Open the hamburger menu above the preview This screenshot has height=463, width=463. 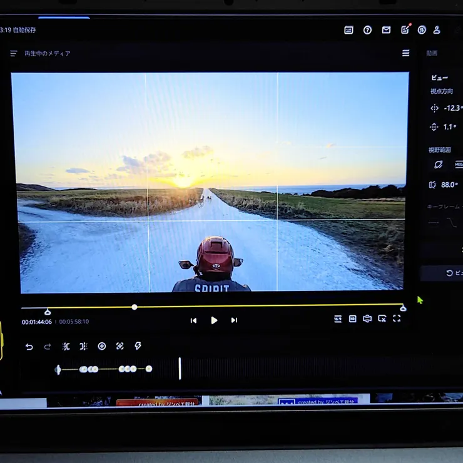coord(405,53)
